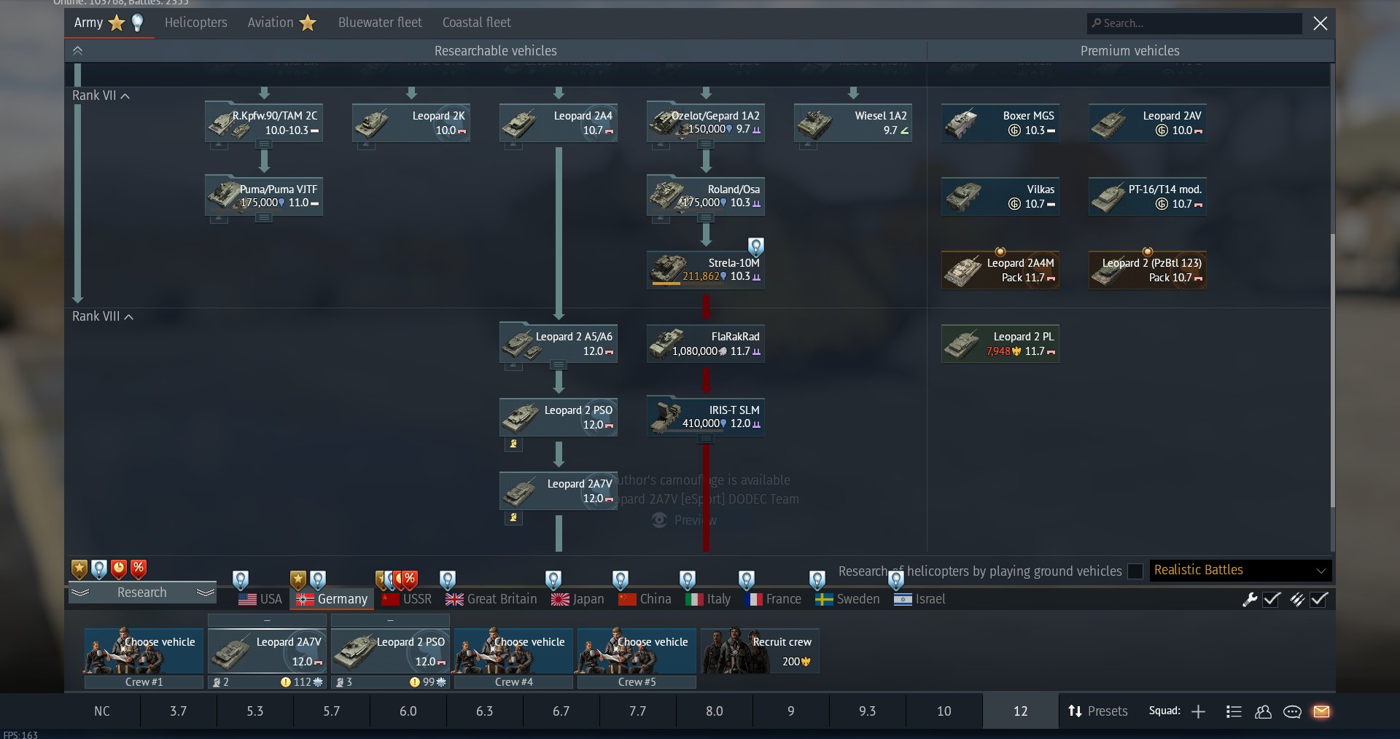This screenshot has width=1400, height=739.
Task: Click the vehicle Search field
Action: [x=1196, y=23]
